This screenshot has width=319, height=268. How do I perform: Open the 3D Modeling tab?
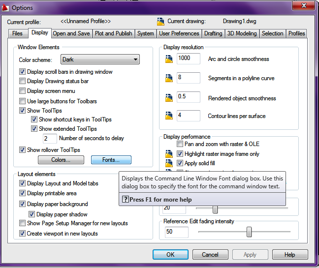click(x=242, y=33)
